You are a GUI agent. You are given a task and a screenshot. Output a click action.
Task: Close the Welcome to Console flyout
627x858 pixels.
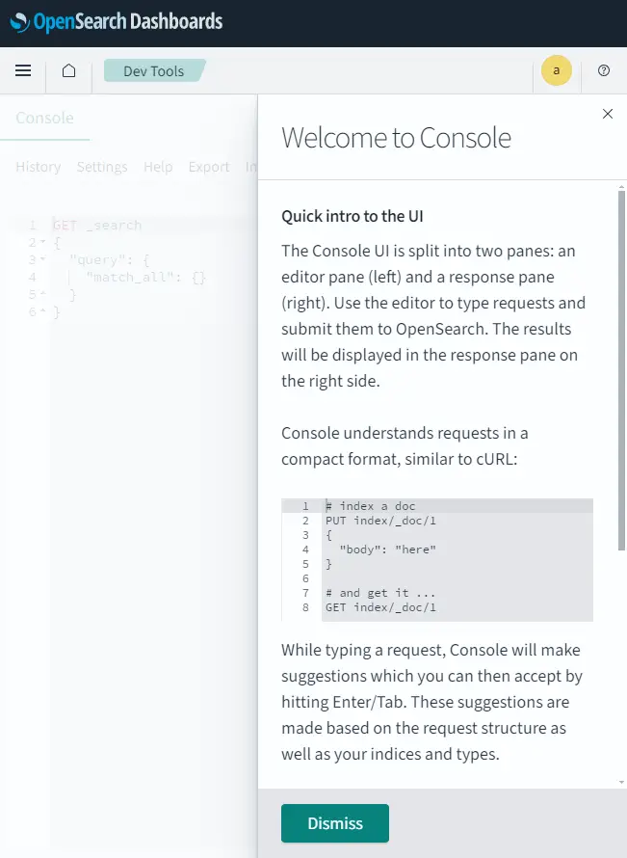[x=608, y=114]
